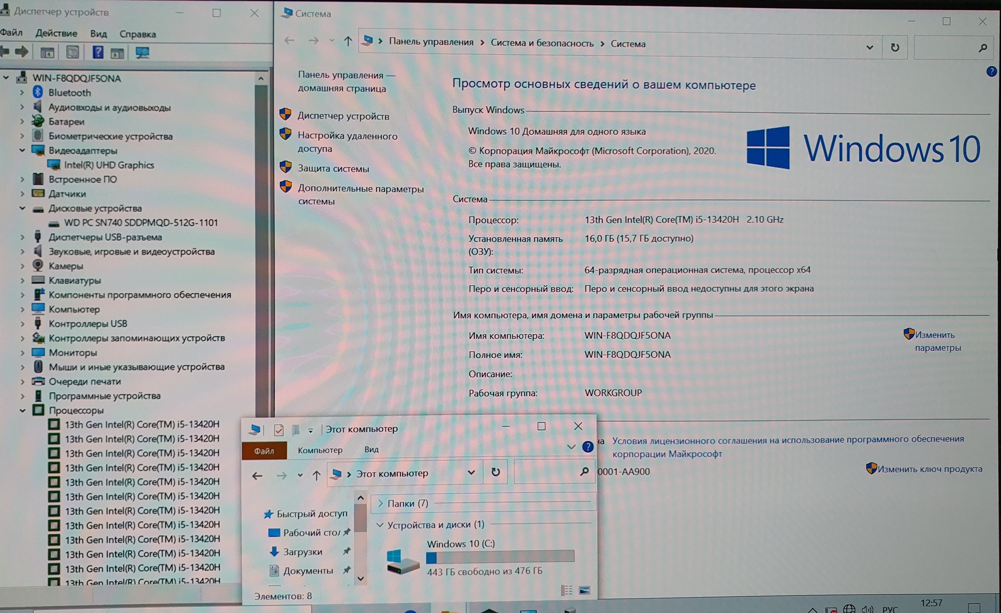
Task: Click the Properties icon in Device Manager toolbar
Action: coord(72,52)
